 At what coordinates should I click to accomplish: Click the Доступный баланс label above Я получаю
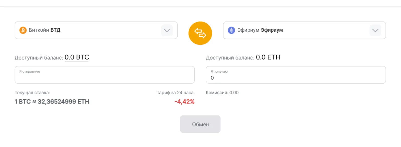pyautogui.click(x=230, y=58)
